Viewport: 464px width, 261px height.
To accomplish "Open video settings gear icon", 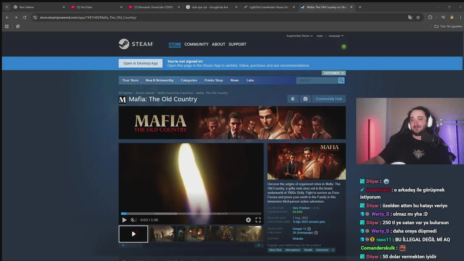I will coord(248,220).
